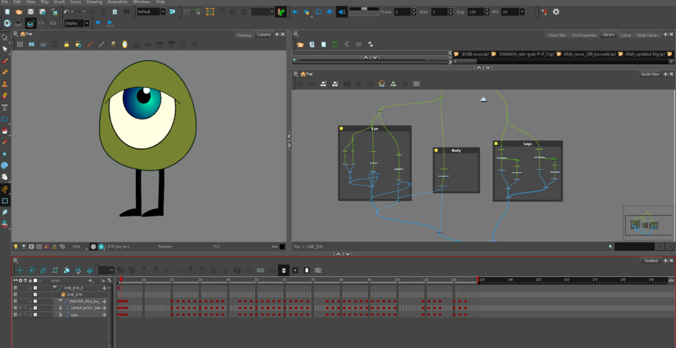Switch to the Drawing tab
The height and width of the screenshot is (348, 676).
244,35
